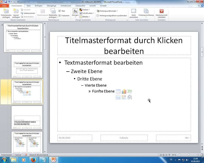Insert a new layout with Layout einfügen
204x163 pixels.
16,11
